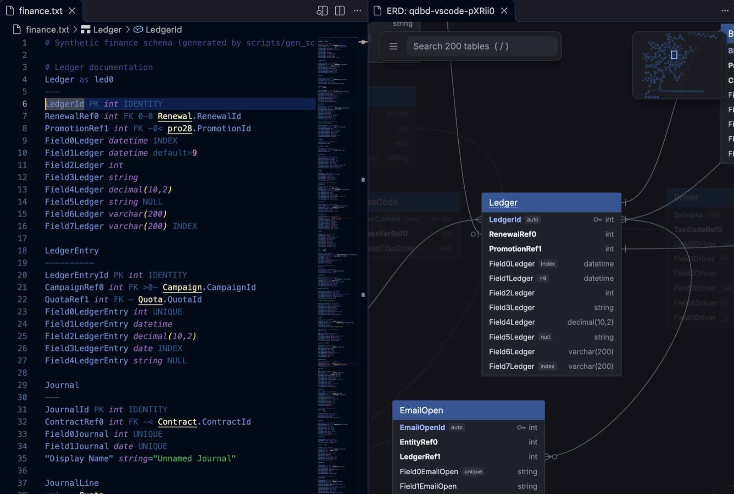734x494 pixels.
Task: Switch to the ERD: qdbd-vscode-pXRii0 tab
Action: (440, 11)
